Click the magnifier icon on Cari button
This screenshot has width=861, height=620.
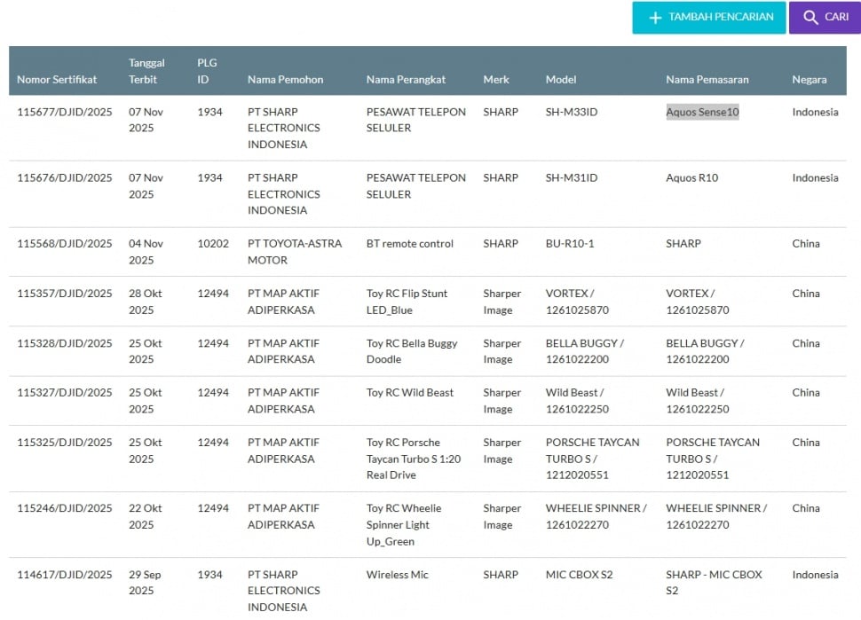point(810,18)
